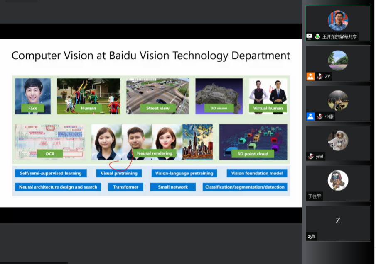Click the orange contact icon beside ZY
376x264 pixels.
310,76
